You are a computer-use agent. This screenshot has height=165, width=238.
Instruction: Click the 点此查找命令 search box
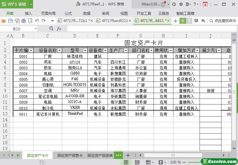(x=223, y=21)
